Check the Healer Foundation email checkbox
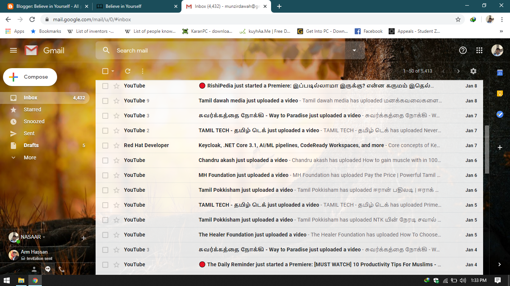510x286 pixels. point(105,235)
